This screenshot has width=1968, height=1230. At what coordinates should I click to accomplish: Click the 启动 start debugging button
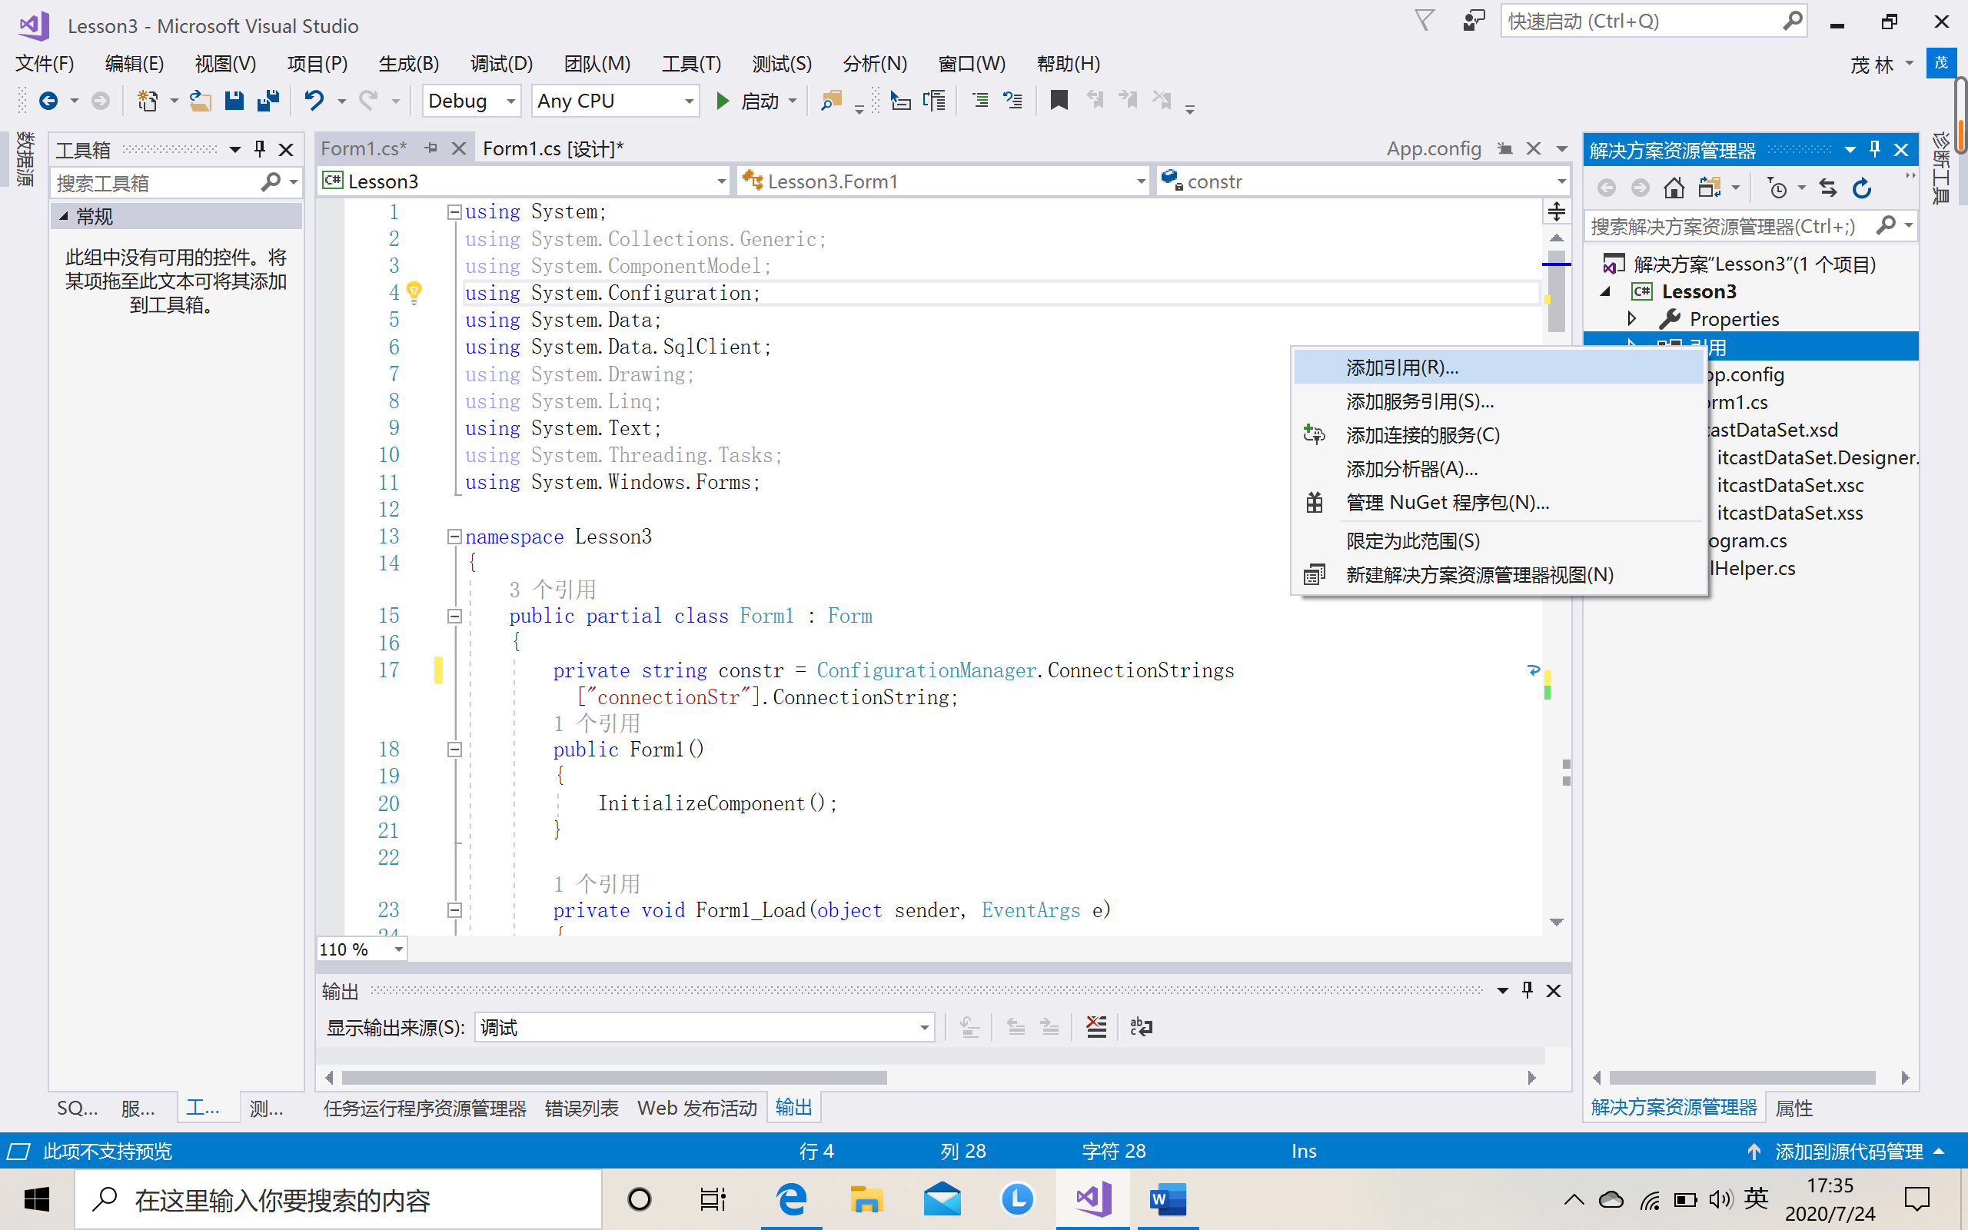[x=749, y=101]
